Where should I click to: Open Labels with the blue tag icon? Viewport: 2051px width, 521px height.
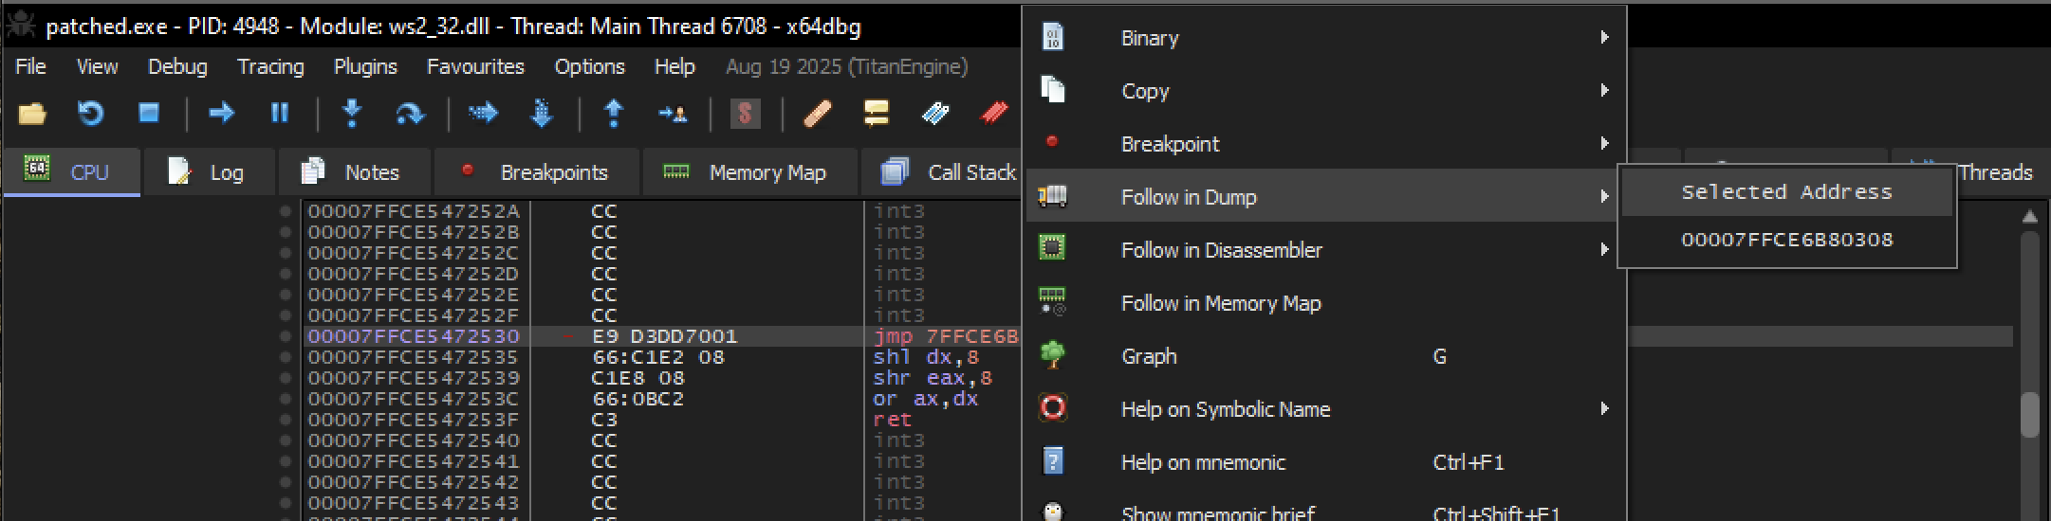click(x=935, y=114)
